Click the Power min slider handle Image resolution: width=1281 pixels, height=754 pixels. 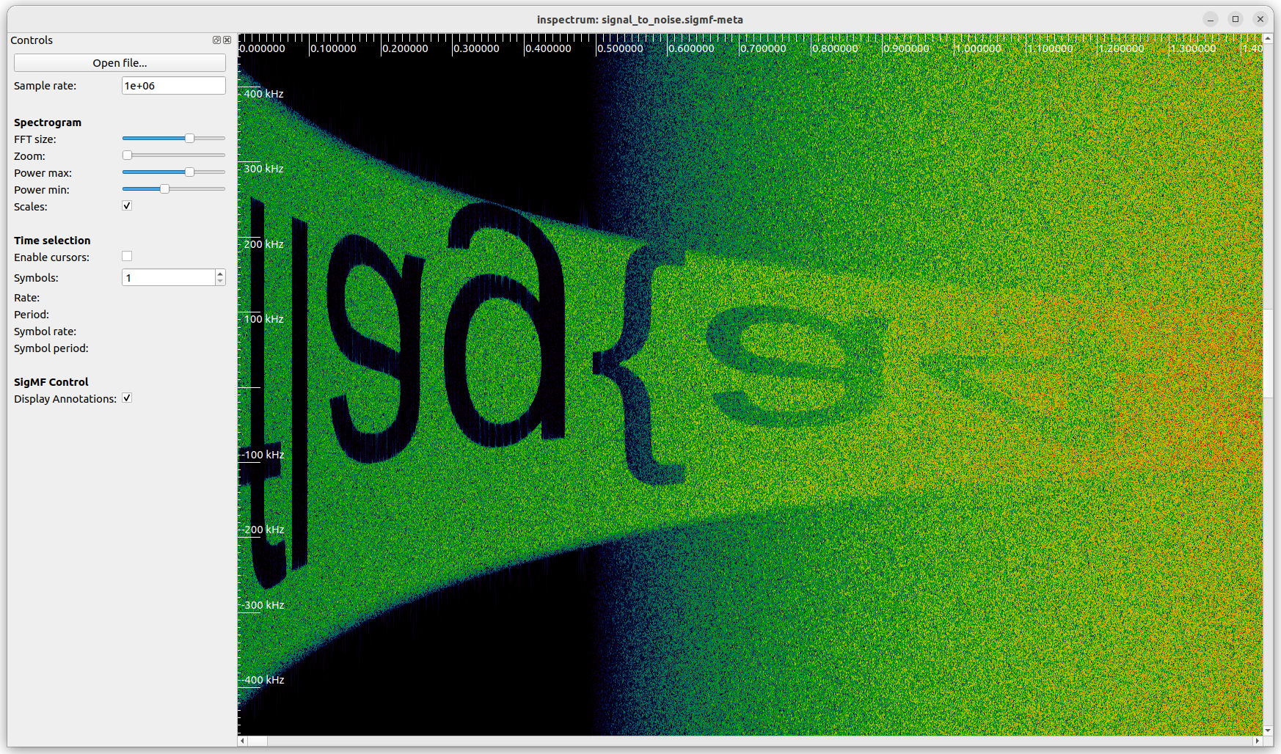[163, 188]
